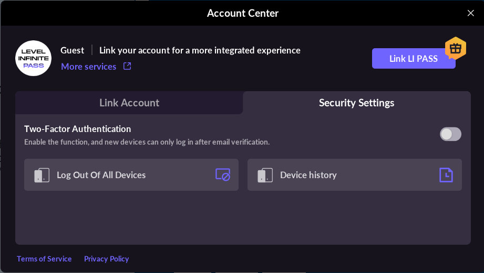Click the devices icon left of Device history

[265, 175]
